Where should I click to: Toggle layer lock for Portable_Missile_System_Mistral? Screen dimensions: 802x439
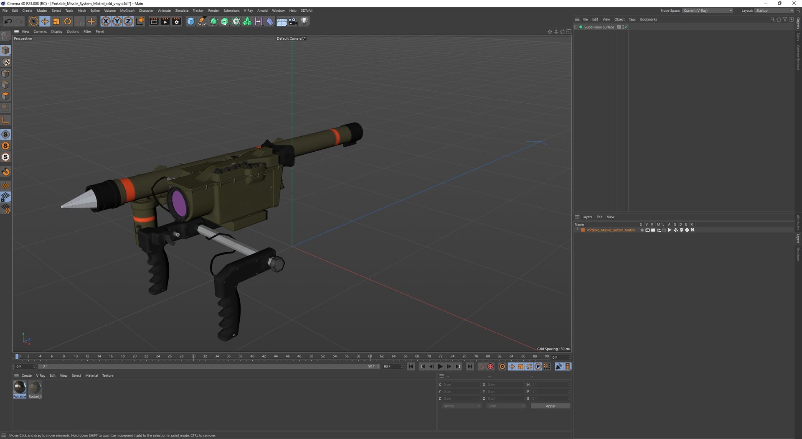[664, 230]
